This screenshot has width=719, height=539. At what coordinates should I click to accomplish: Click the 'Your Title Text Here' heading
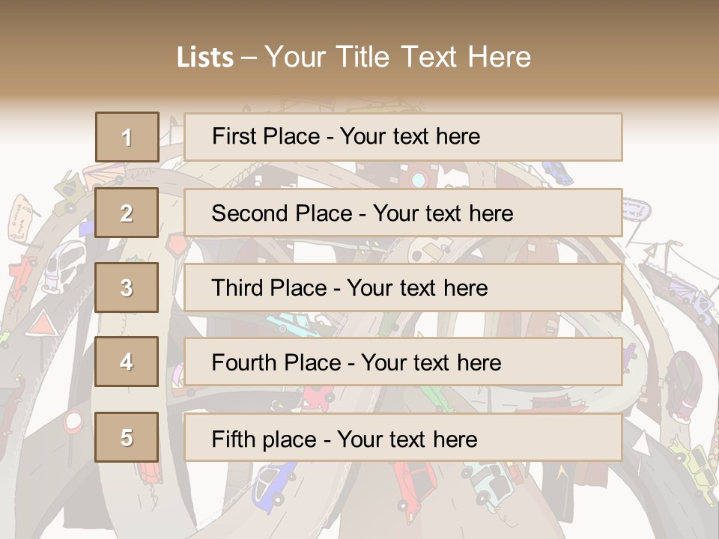coord(398,57)
